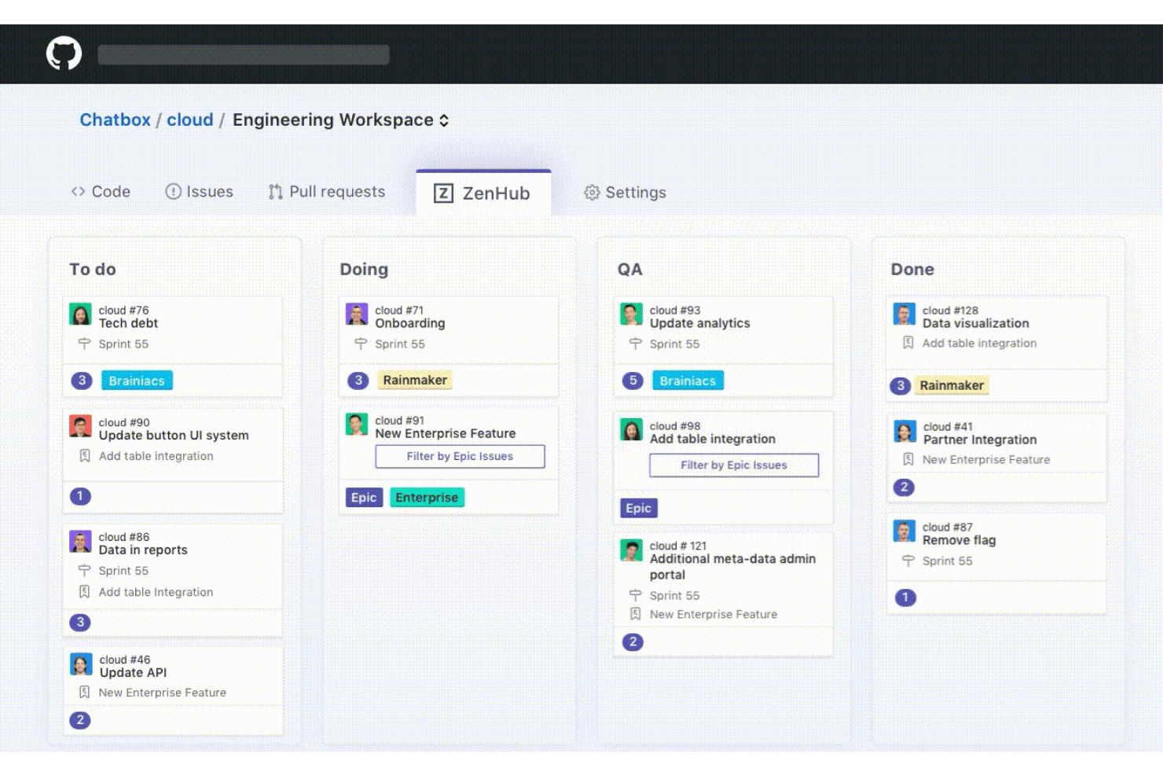Click the search field in header bar
1163x776 pixels.
244,54
